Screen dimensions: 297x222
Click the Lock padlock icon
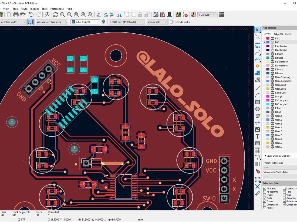pyautogui.click(x=140, y=15)
